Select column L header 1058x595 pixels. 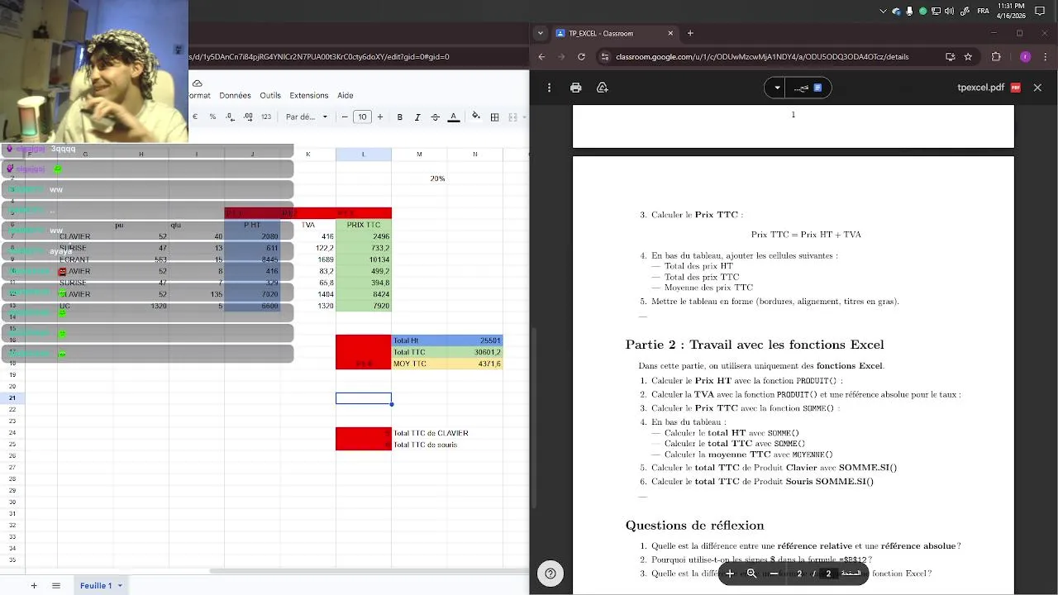pyautogui.click(x=364, y=155)
